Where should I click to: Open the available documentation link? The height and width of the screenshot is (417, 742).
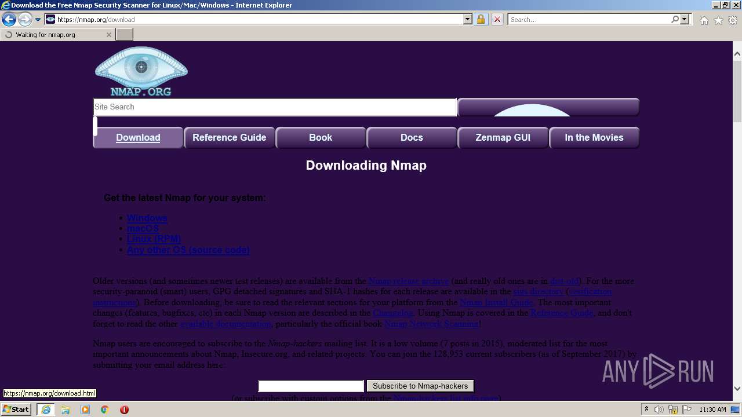click(227, 324)
